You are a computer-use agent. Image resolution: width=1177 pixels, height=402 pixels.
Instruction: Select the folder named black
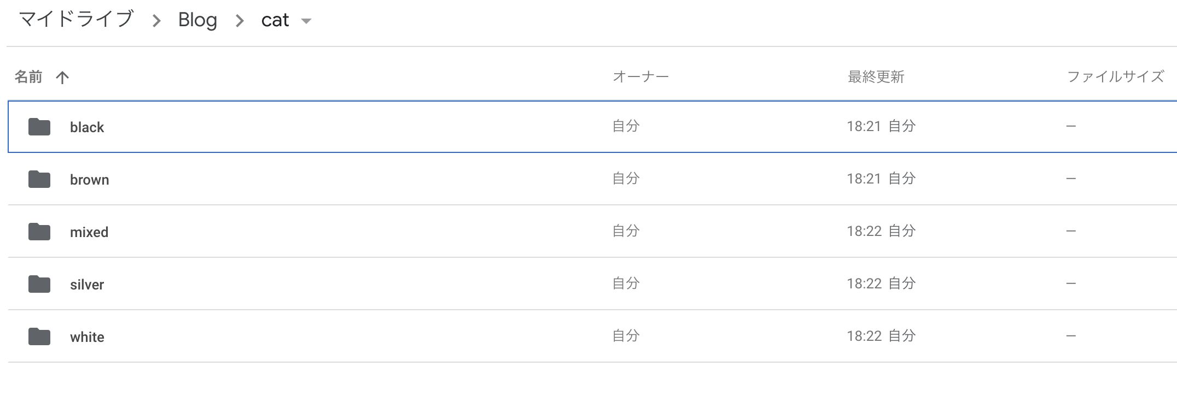87,127
